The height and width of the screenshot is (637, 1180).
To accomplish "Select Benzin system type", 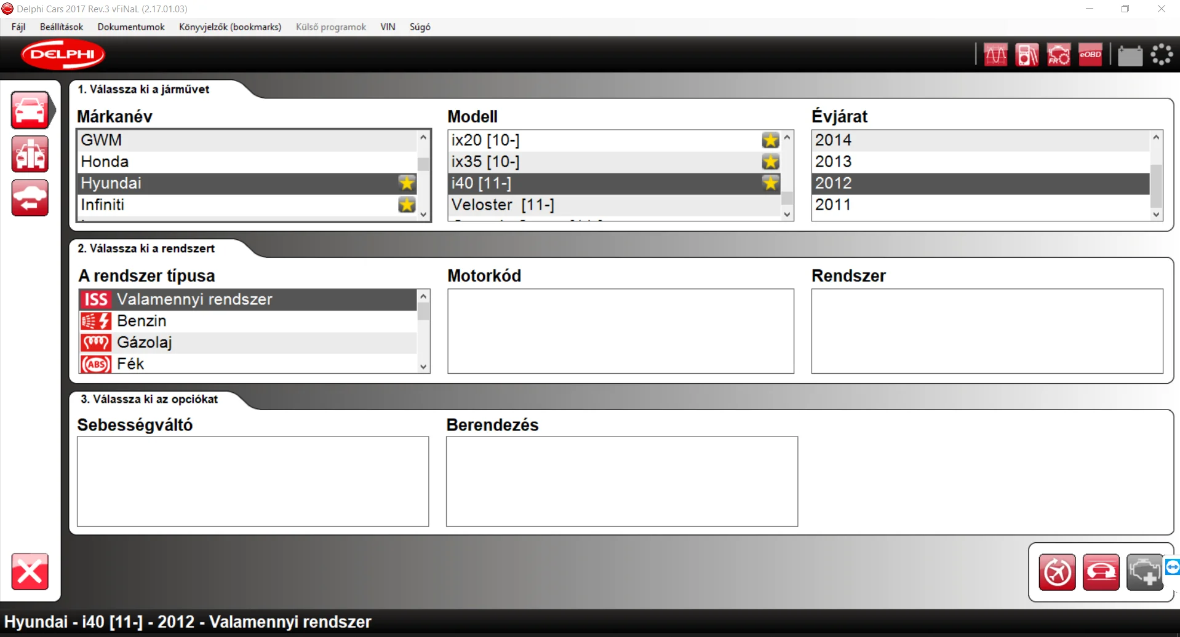I will tap(247, 321).
